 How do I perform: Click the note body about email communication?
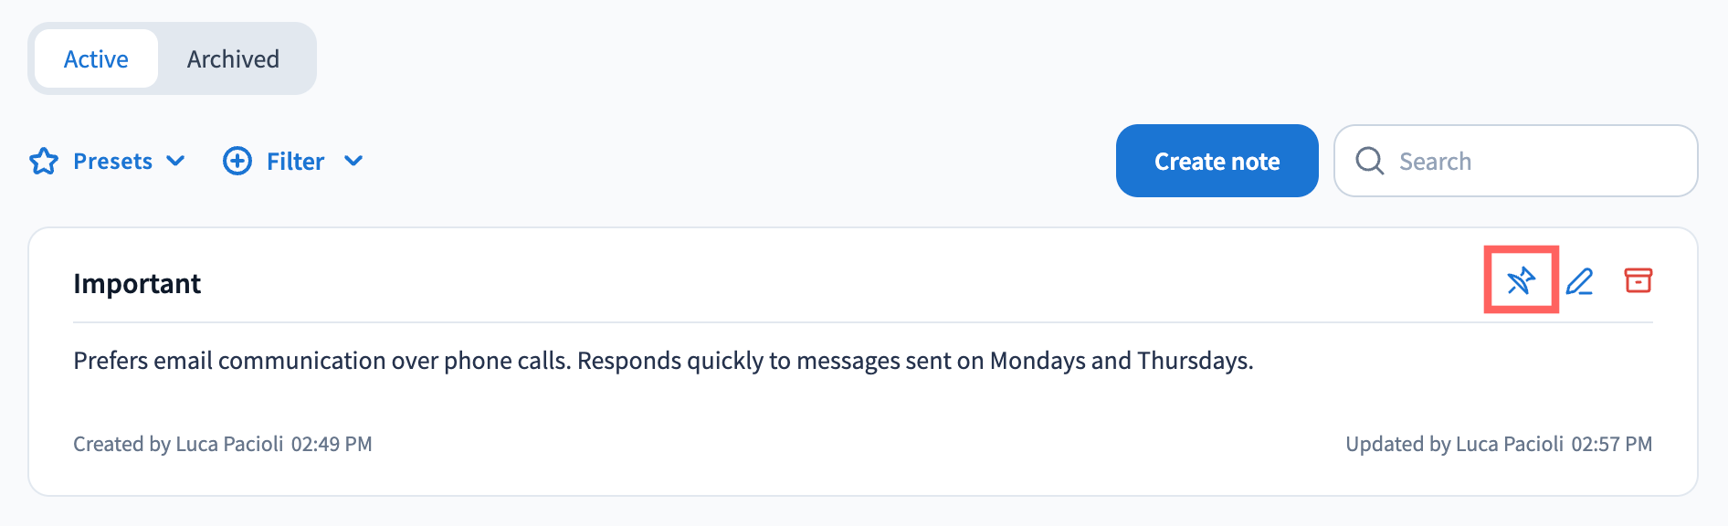click(x=663, y=361)
